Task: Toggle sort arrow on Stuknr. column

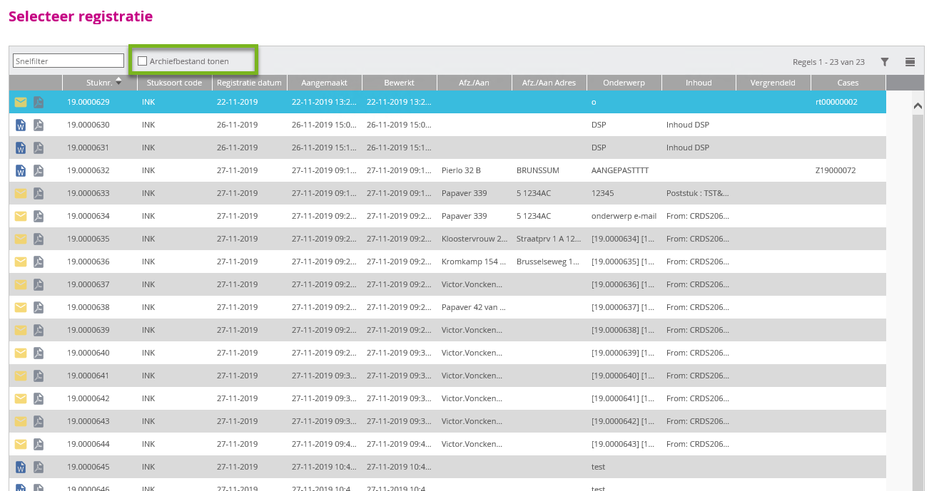Action: coord(118,82)
